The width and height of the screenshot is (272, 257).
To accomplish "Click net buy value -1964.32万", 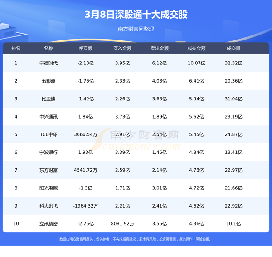I will click(x=86, y=206).
